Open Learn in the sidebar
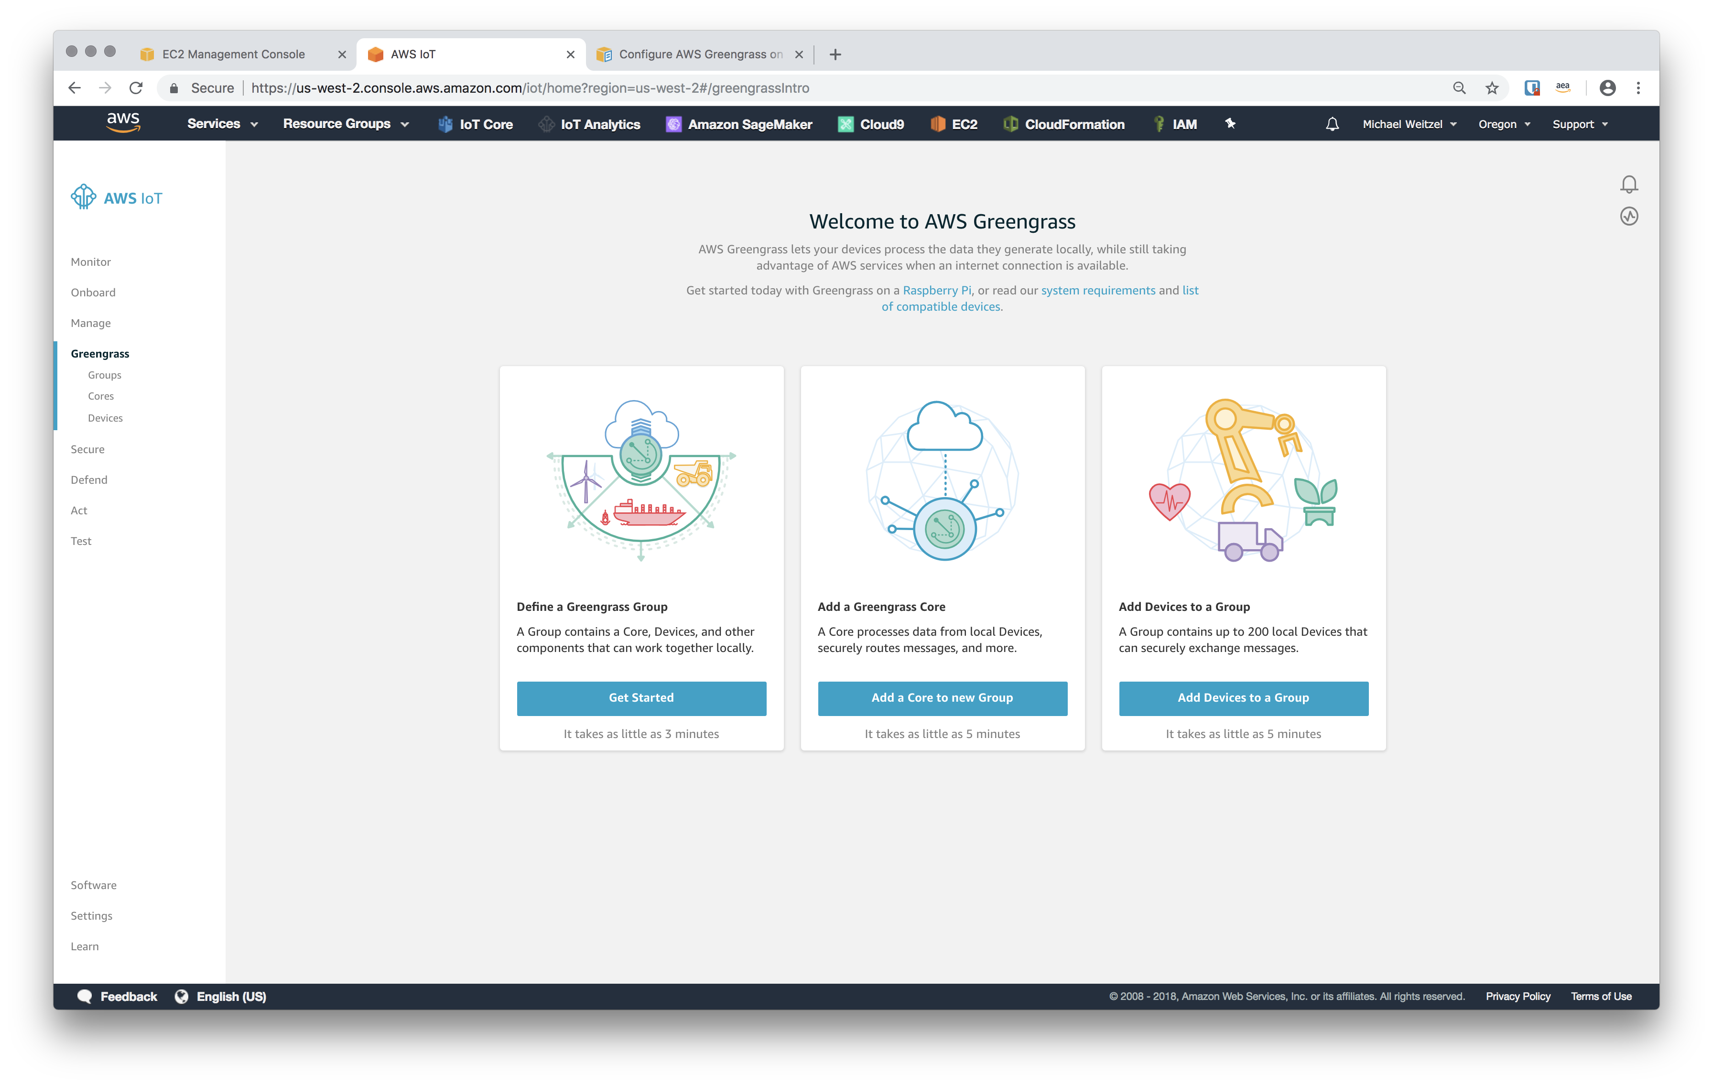Screen dimensions: 1713x1086 click(85, 946)
